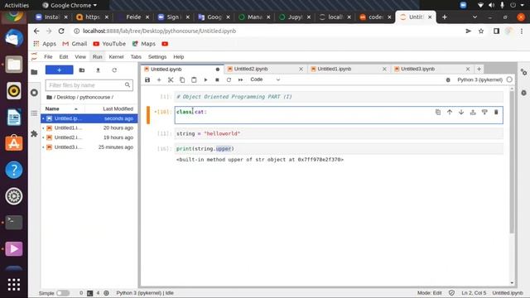
Task: Click the cell containing string = "helloworld"
Action: [339, 134]
